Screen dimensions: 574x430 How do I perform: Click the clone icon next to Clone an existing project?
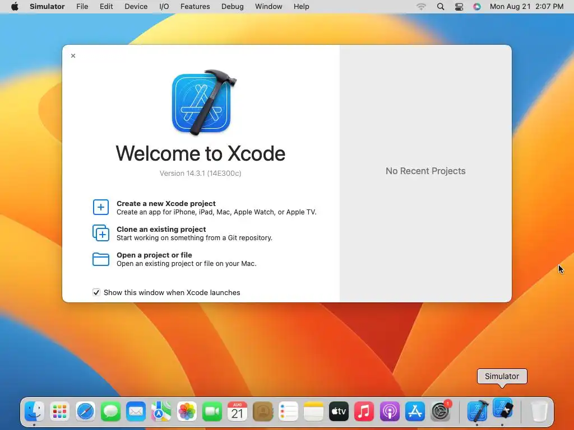pos(101,233)
